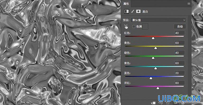
Task: Click the 蓝色 blue slider handle
Action: pos(151,78)
